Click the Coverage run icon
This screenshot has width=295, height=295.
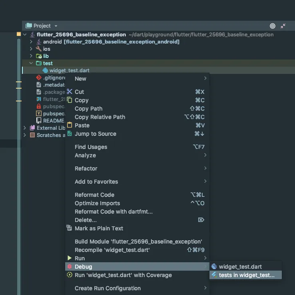[69, 275]
